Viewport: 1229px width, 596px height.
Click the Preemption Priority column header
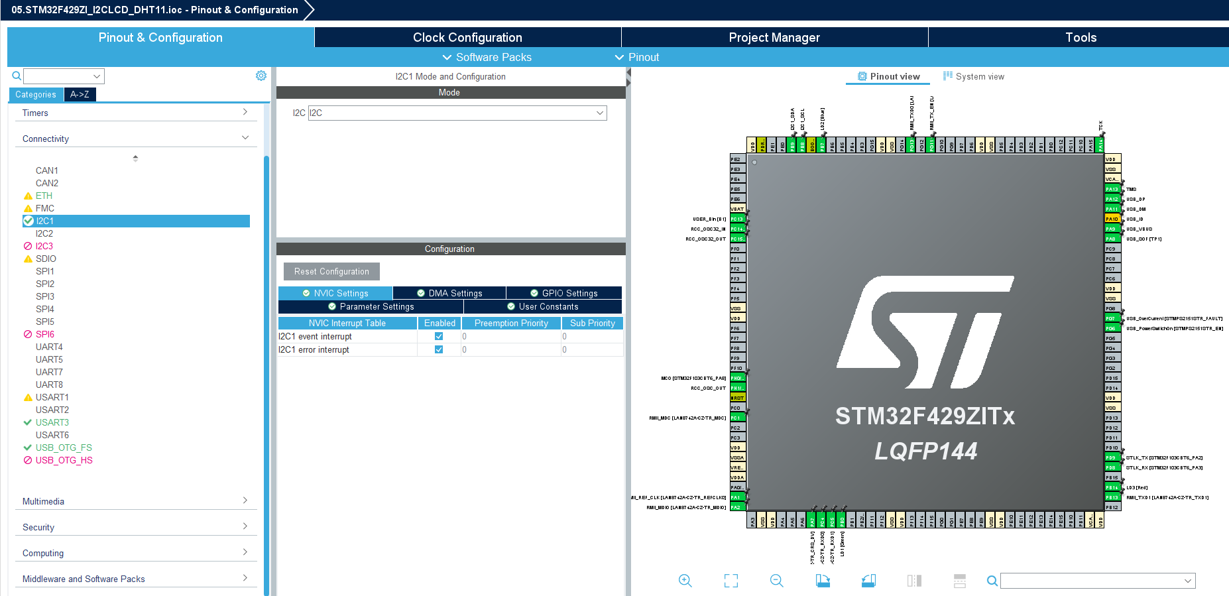511,323
